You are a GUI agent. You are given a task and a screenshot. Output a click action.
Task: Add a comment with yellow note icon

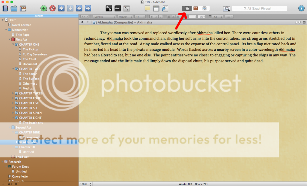click(147, 8)
